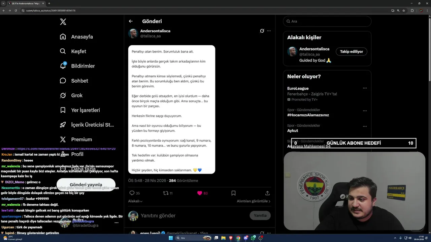431x242 pixels.
Task: Open Brave browser from the taskbar
Action: (231, 238)
